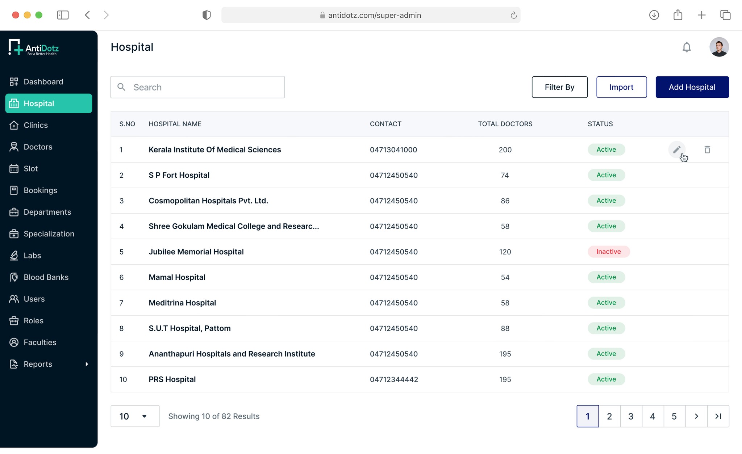
Task: Click the Import button
Action: click(x=621, y=87)
